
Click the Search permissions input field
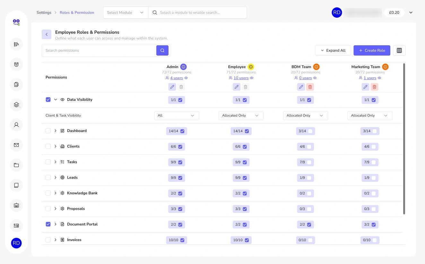99,50
